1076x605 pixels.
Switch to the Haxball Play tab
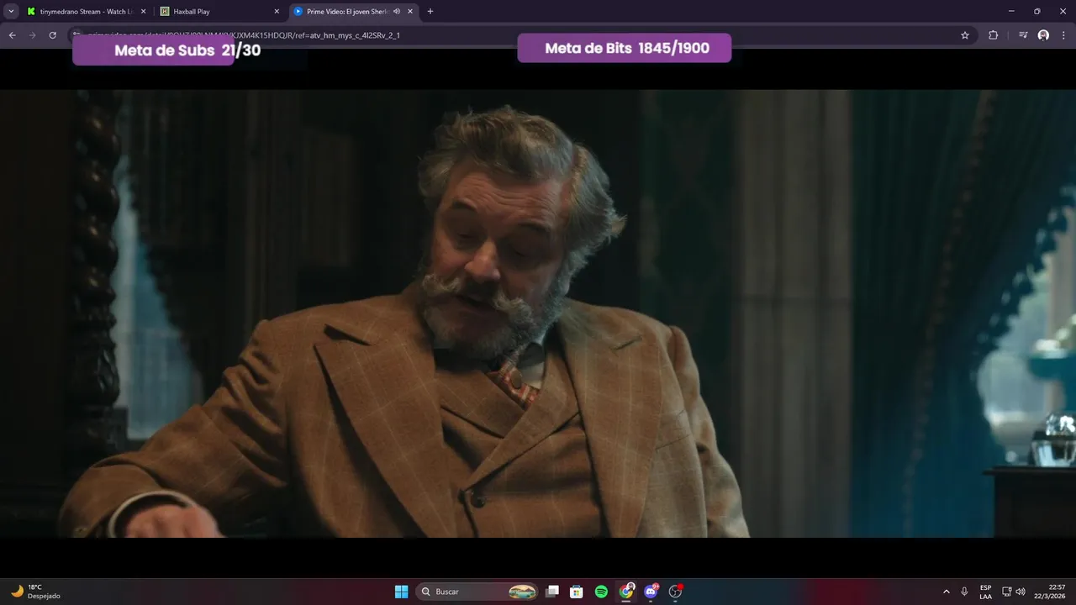point(220,12)
